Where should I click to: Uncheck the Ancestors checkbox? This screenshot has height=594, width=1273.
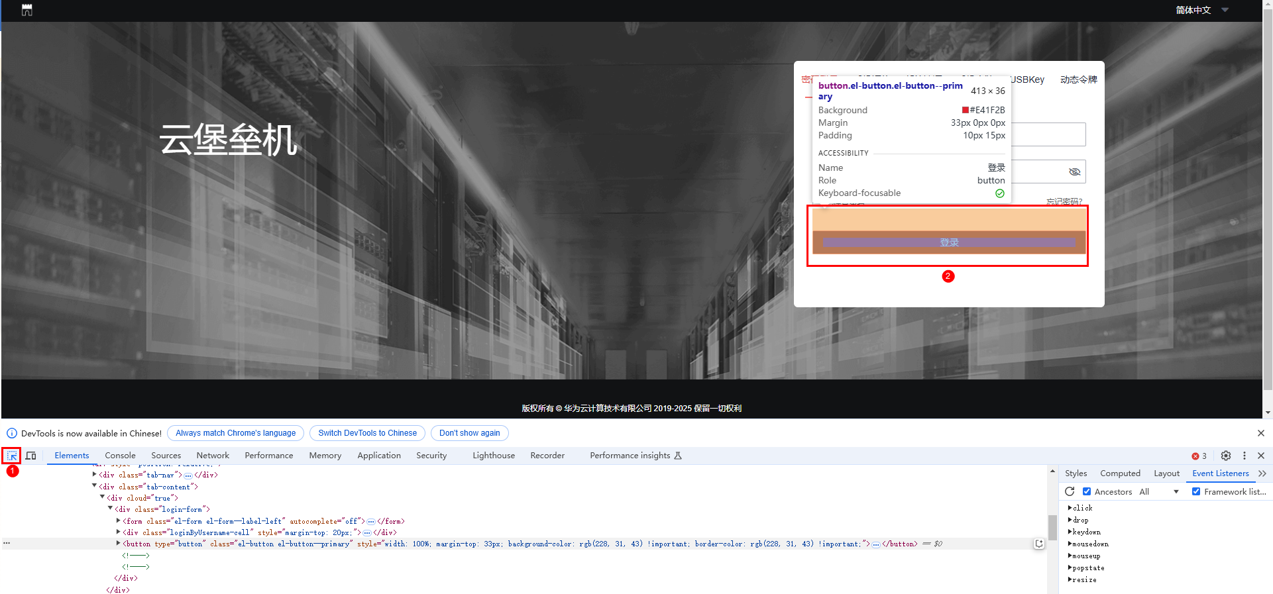[1087, 491]
